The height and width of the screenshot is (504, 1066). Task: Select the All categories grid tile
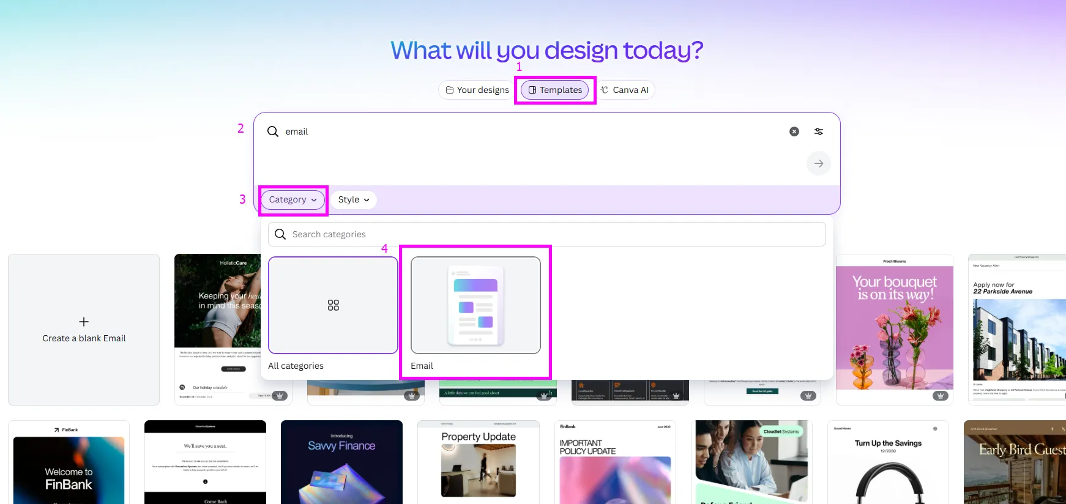click(x=333, y=305)
